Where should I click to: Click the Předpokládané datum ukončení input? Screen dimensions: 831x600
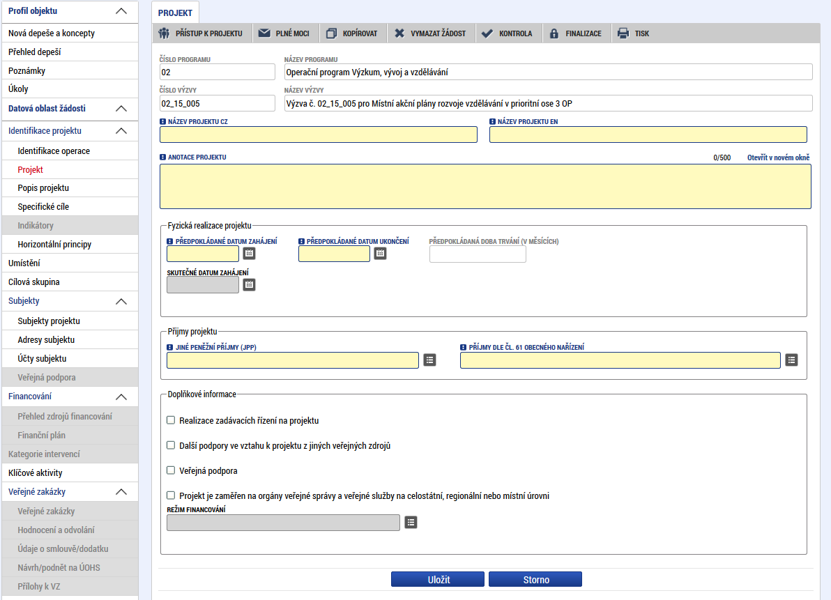335,254
